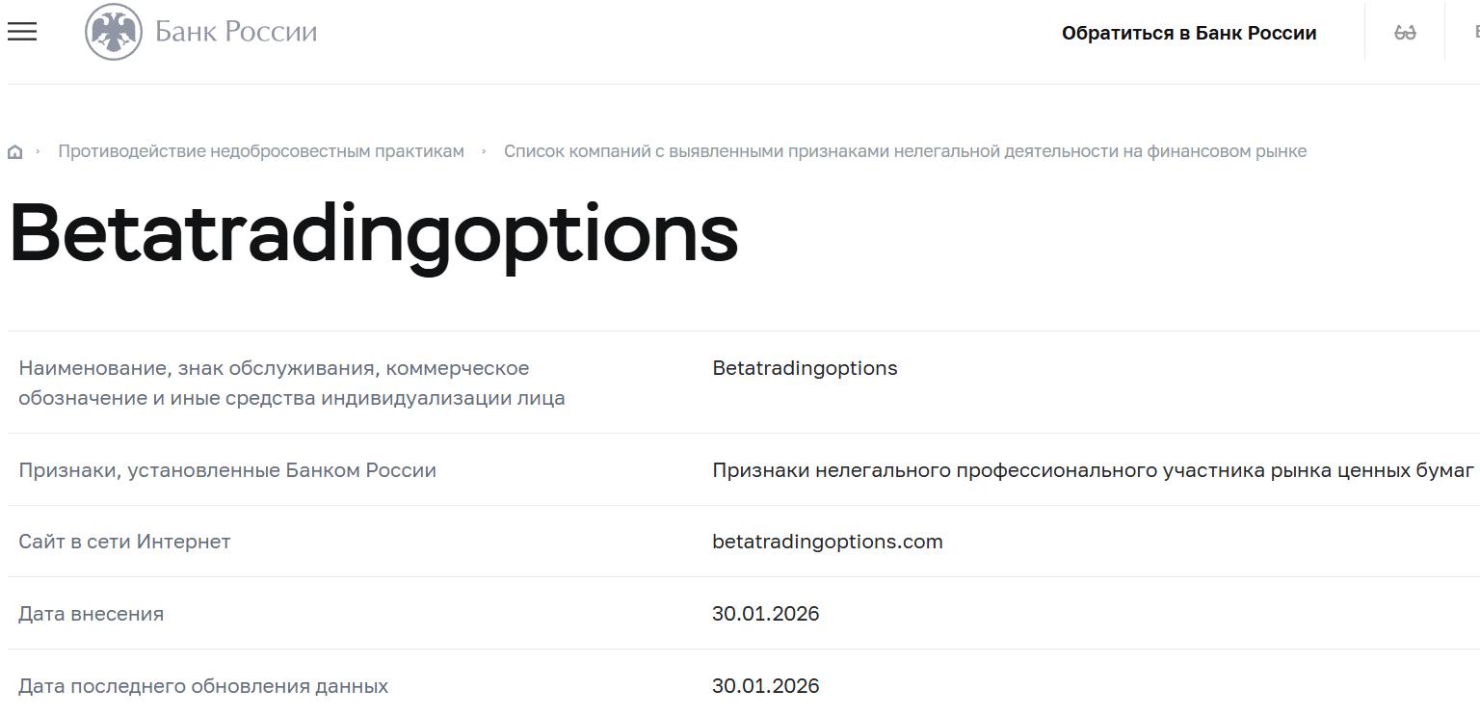
Task: Open the illegal activity companies list breadcrumb
Action: tap(906, 150)
